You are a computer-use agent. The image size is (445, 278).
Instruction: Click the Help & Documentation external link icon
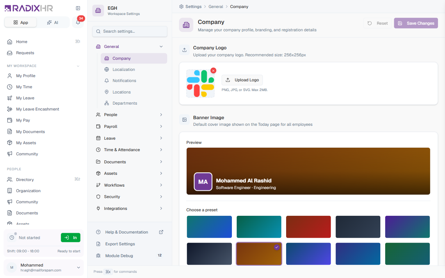[161, 232]
